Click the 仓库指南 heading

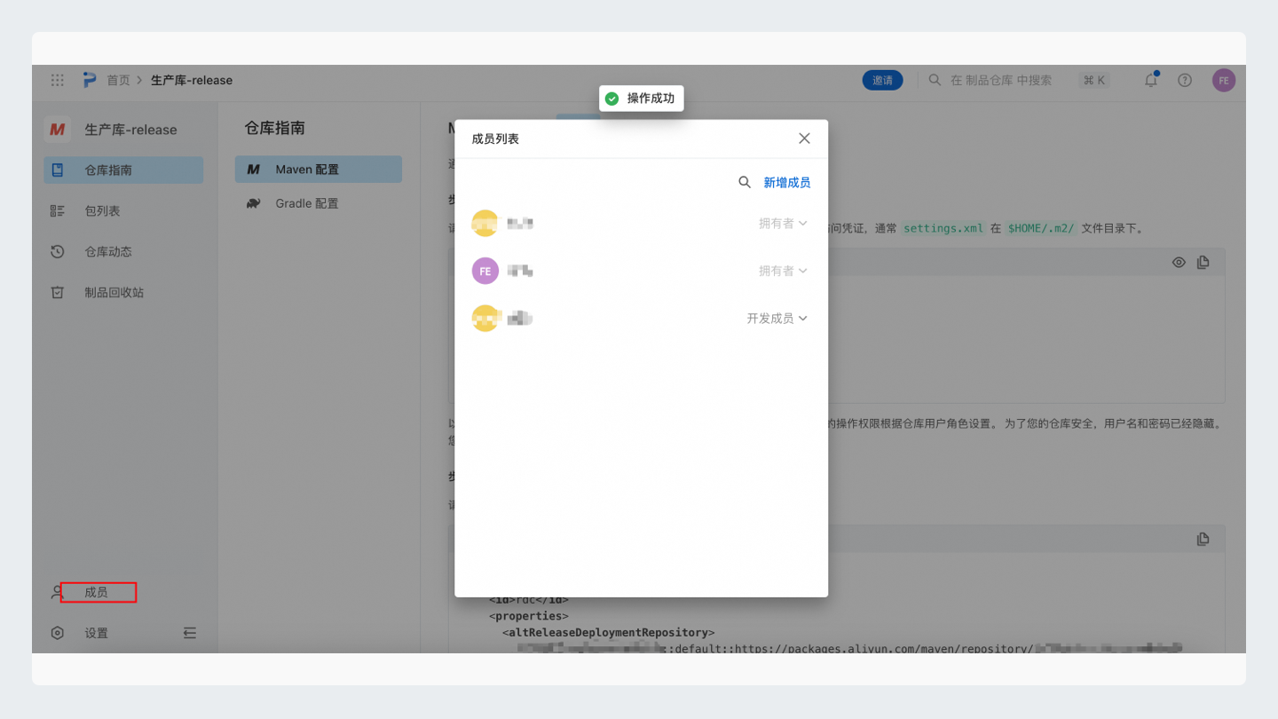click(275, 129)
